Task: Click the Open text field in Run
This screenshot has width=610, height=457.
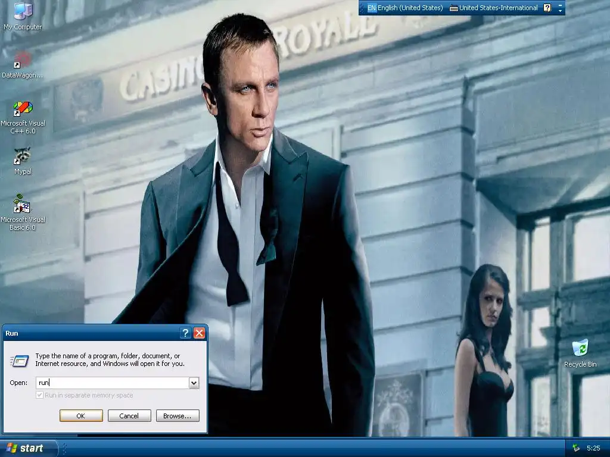Action: coord(113,383)
